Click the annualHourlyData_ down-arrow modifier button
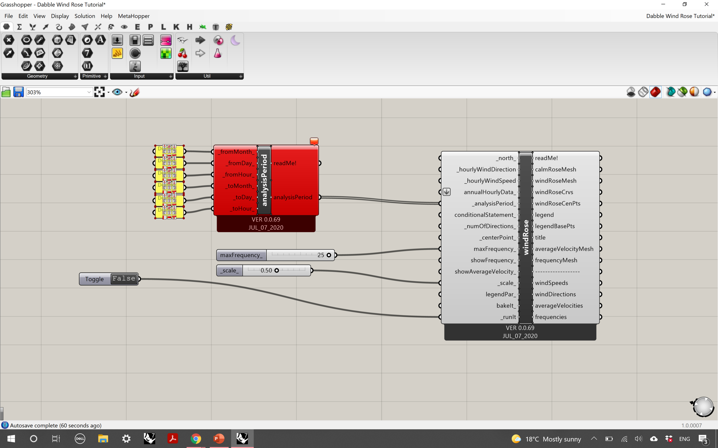 (447, 192)
